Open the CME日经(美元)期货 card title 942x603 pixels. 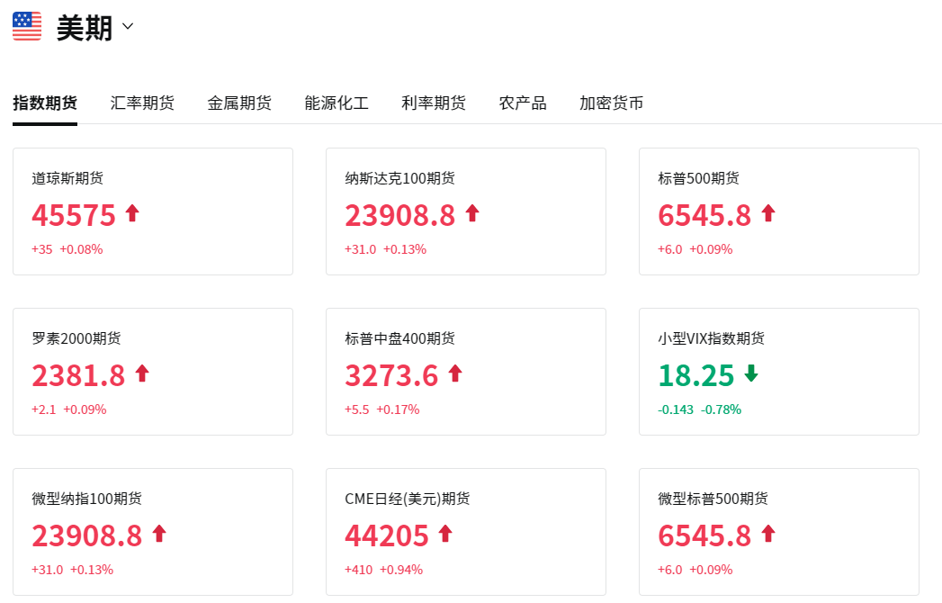[408, 499]
